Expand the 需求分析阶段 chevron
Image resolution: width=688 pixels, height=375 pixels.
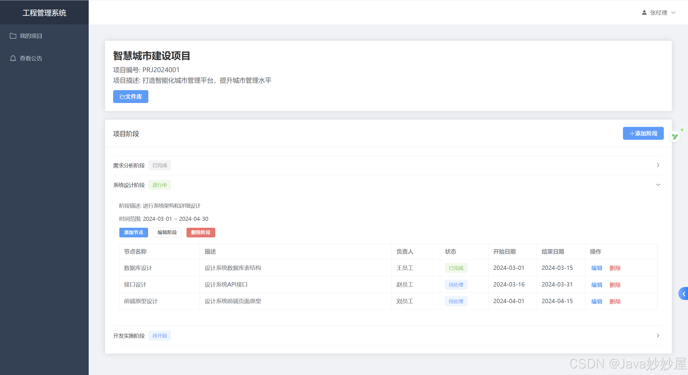[x=658, y=165]
